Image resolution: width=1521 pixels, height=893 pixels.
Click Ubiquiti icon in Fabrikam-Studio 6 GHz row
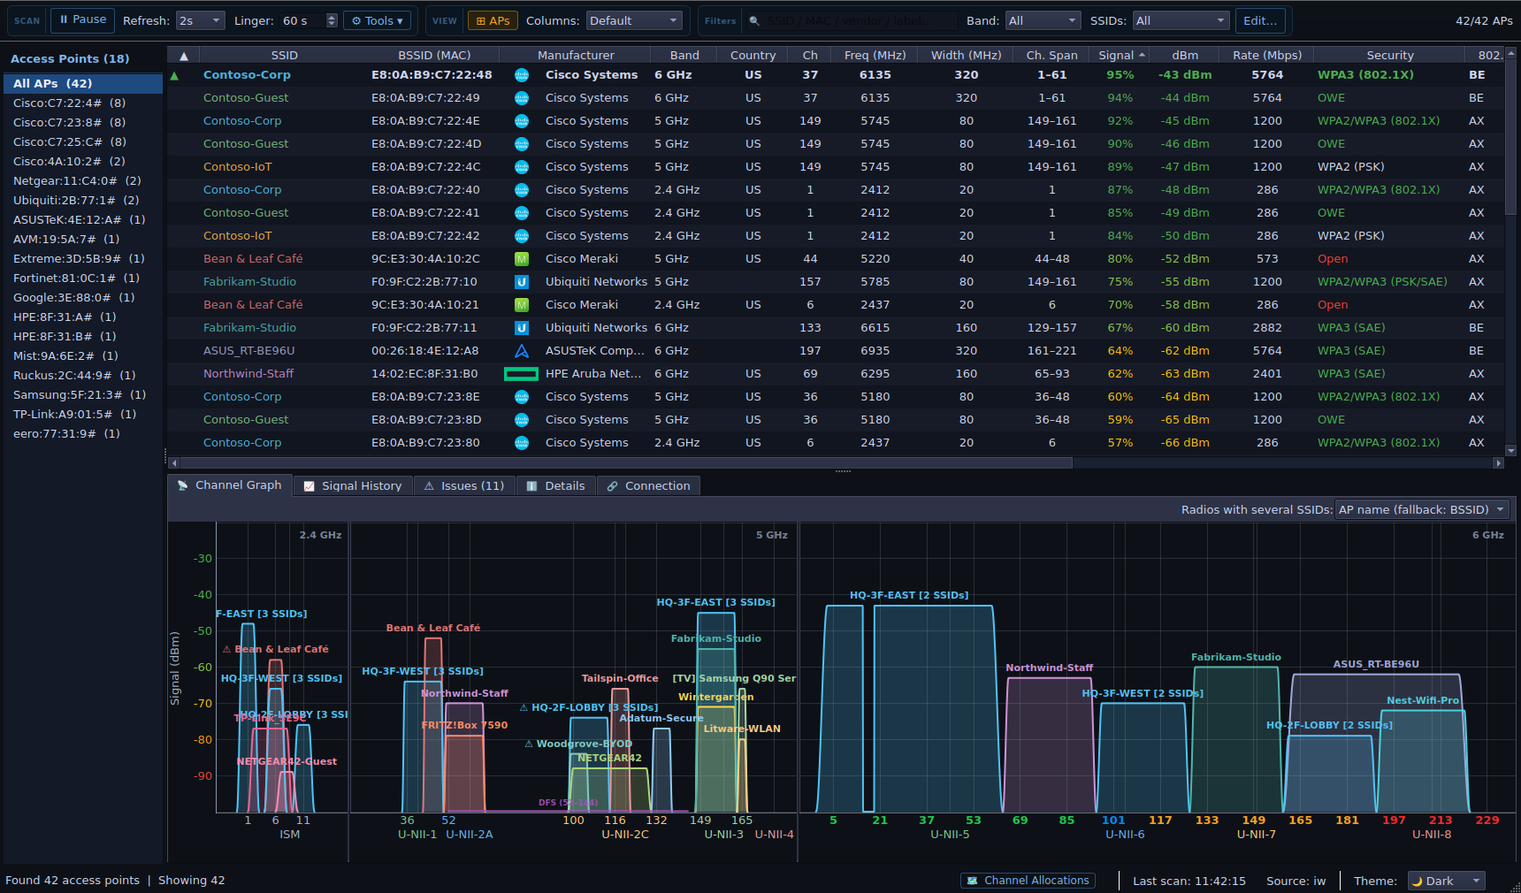[x=522, y=328]
